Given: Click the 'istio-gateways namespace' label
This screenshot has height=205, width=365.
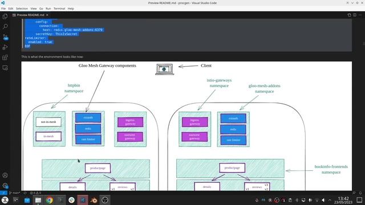Looking at the screenshot, I should (219, 83).
